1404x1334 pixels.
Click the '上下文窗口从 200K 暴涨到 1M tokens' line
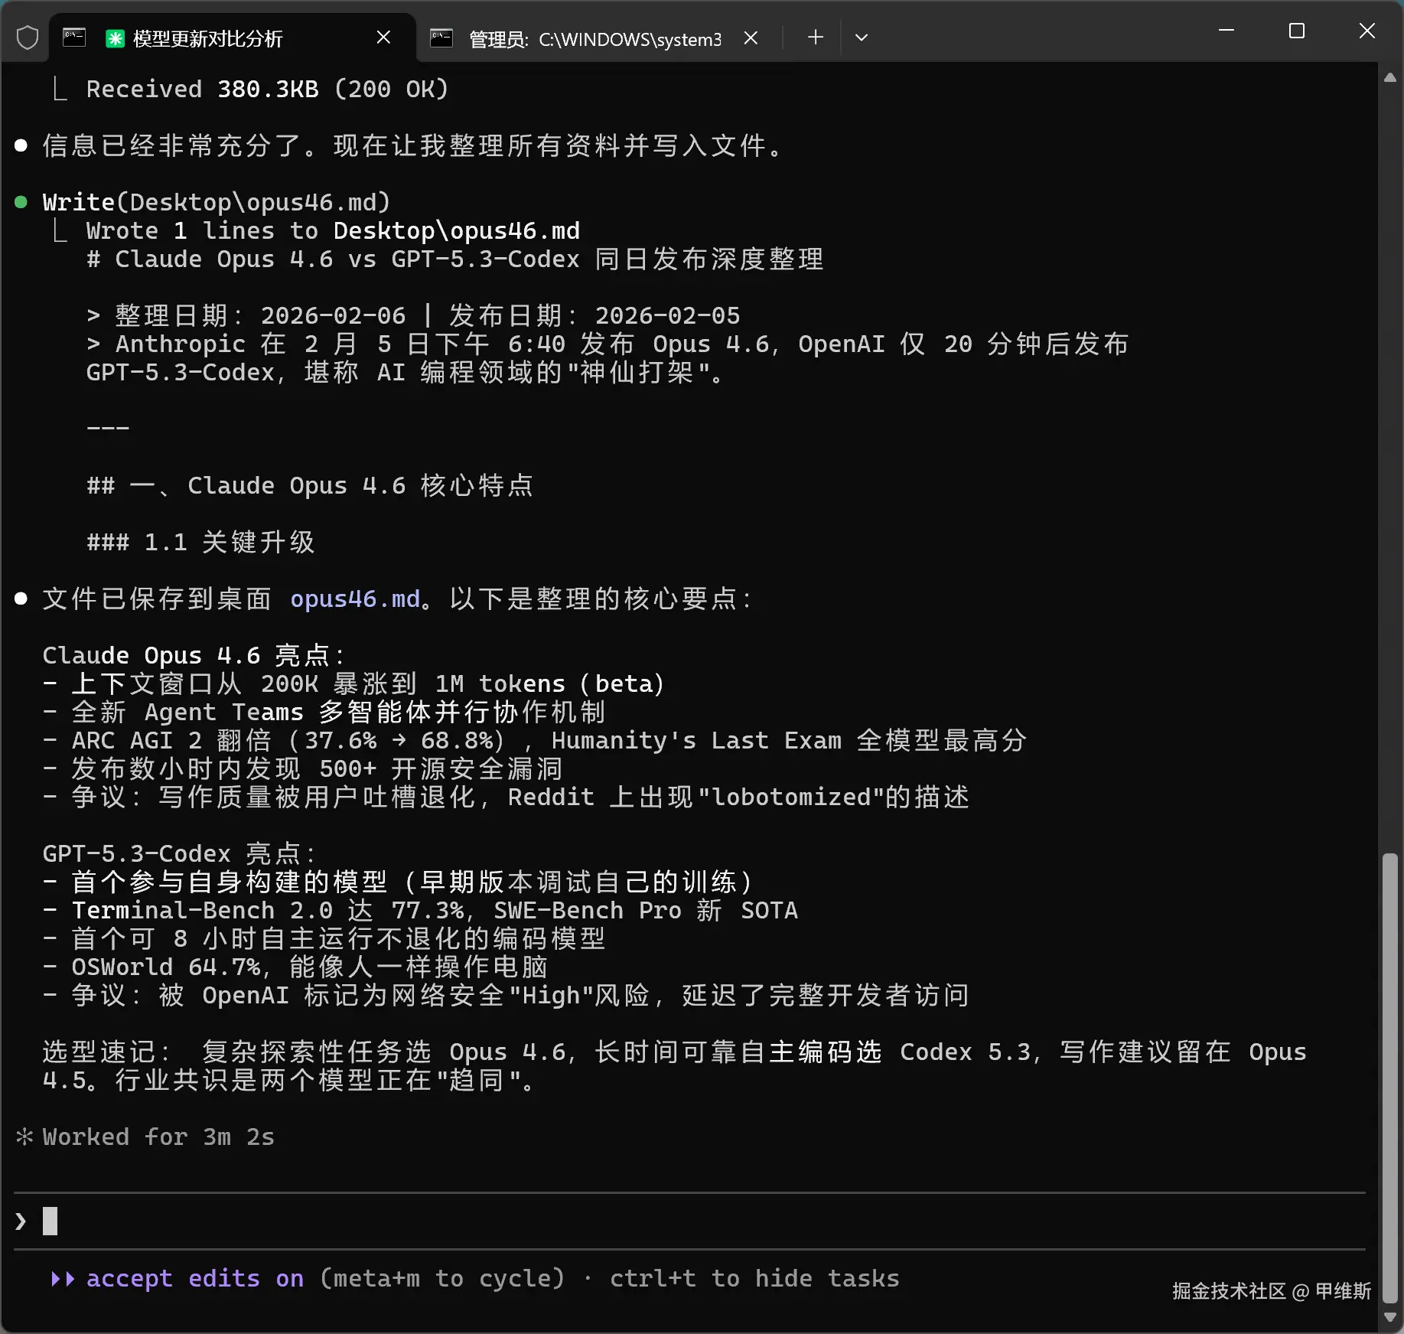353,683
